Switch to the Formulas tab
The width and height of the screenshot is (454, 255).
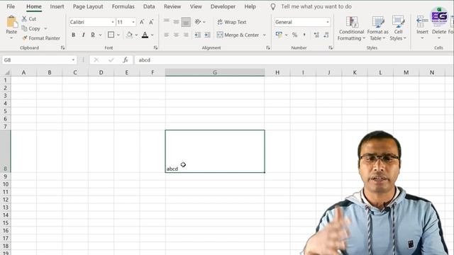click(x=123, y=6)
